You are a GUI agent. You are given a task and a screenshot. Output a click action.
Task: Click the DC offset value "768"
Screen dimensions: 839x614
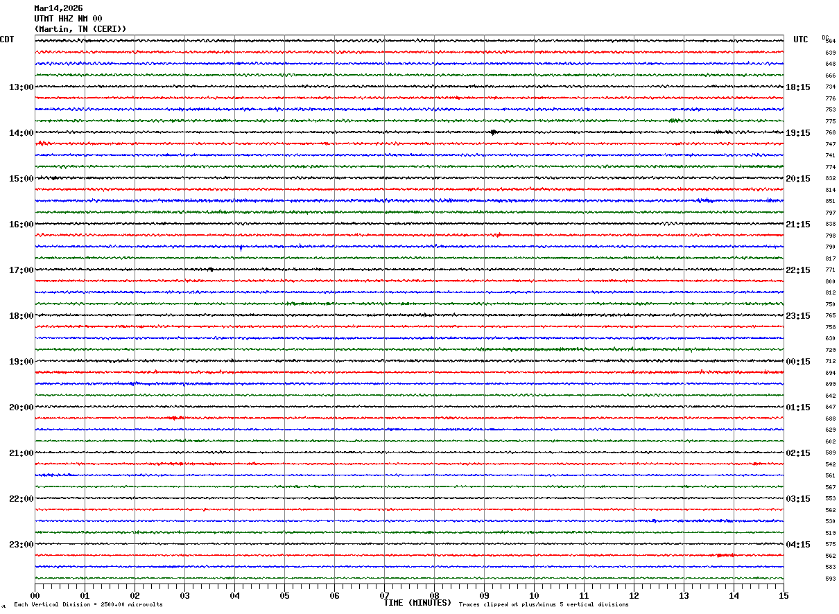[x=830, y=133]
